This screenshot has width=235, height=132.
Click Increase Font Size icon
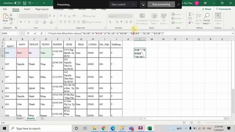point(50,16)
